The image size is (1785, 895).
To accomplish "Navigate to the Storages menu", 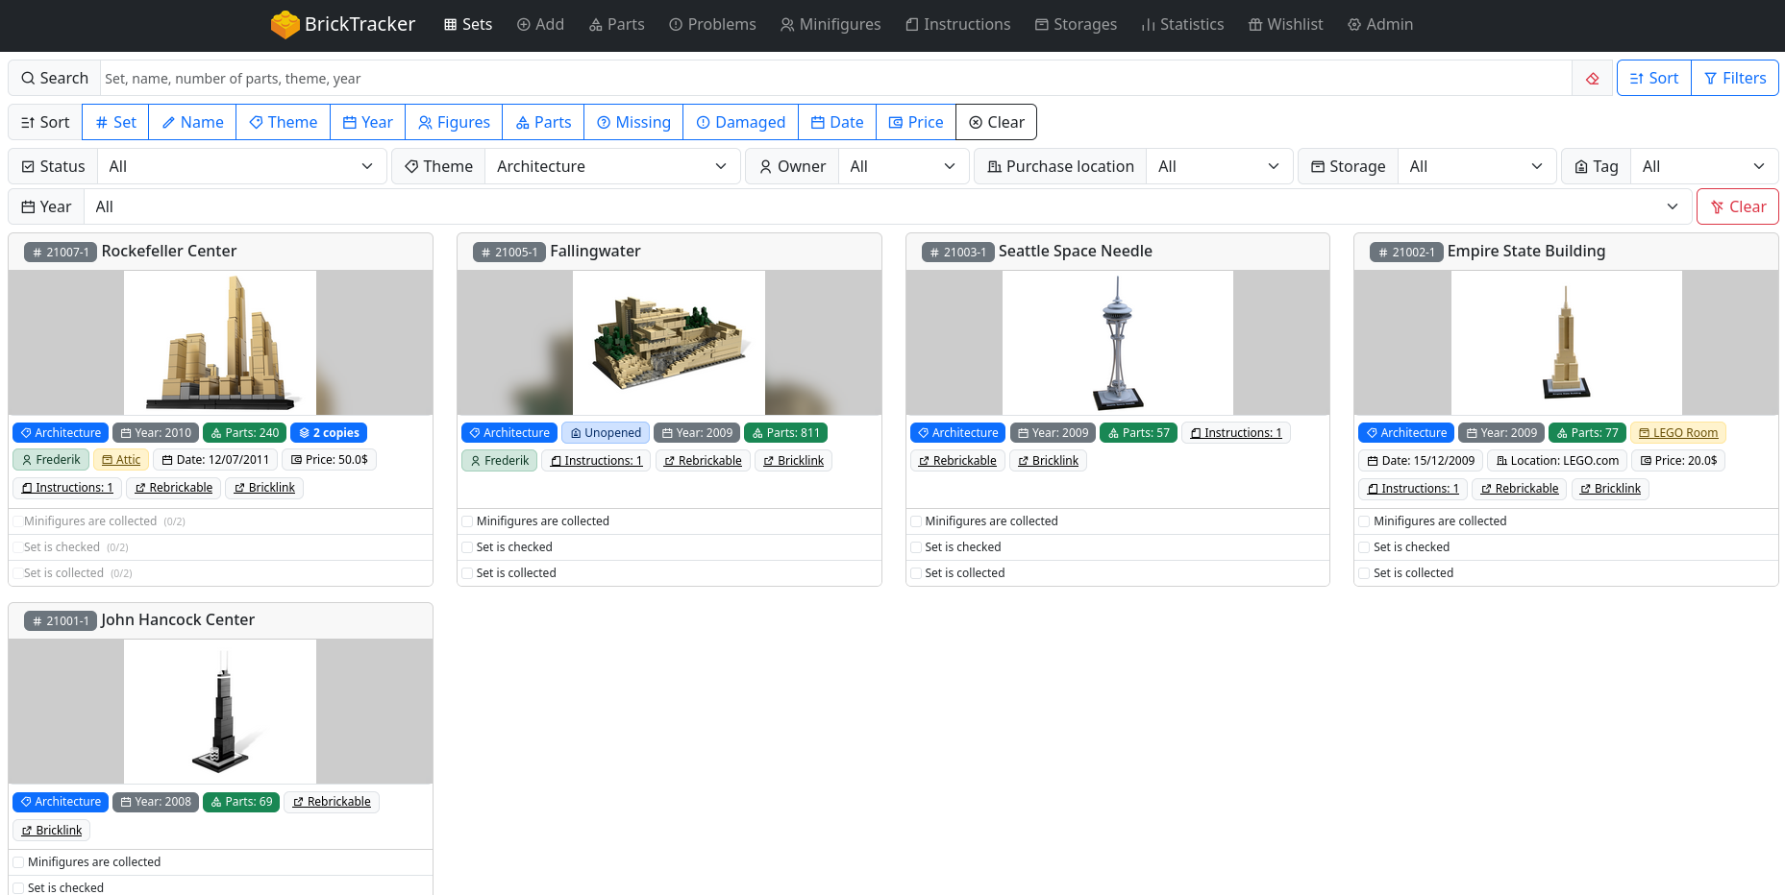I will point(1075,25).
